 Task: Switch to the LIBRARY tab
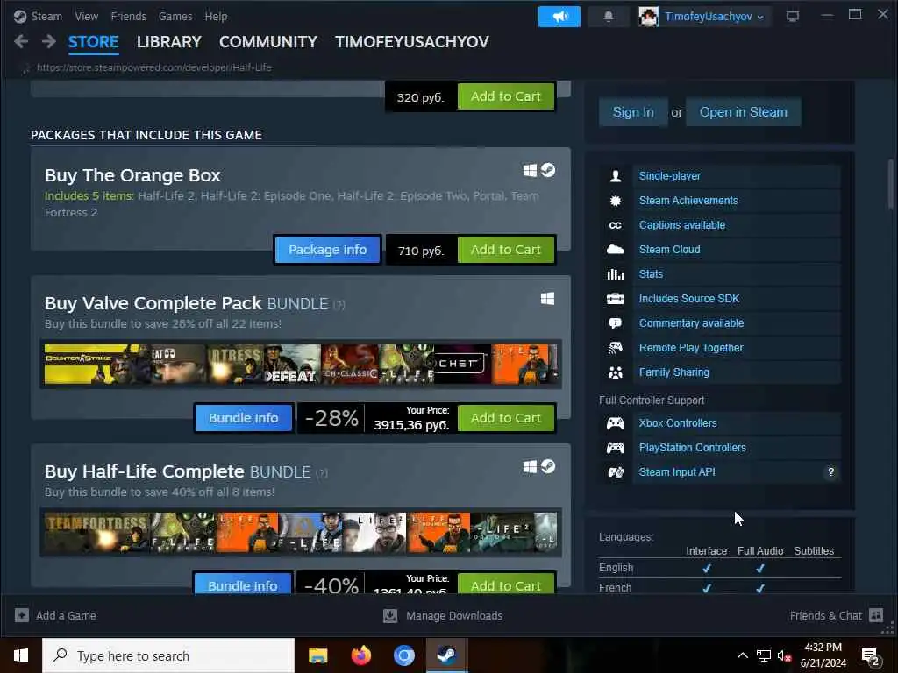pyautogui.click(x=169, y=42)
